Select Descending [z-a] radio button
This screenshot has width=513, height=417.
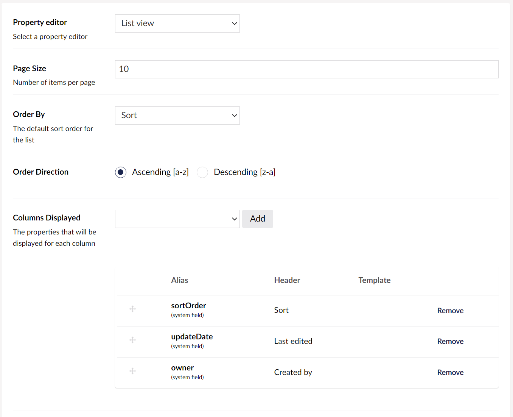point(202,172)
